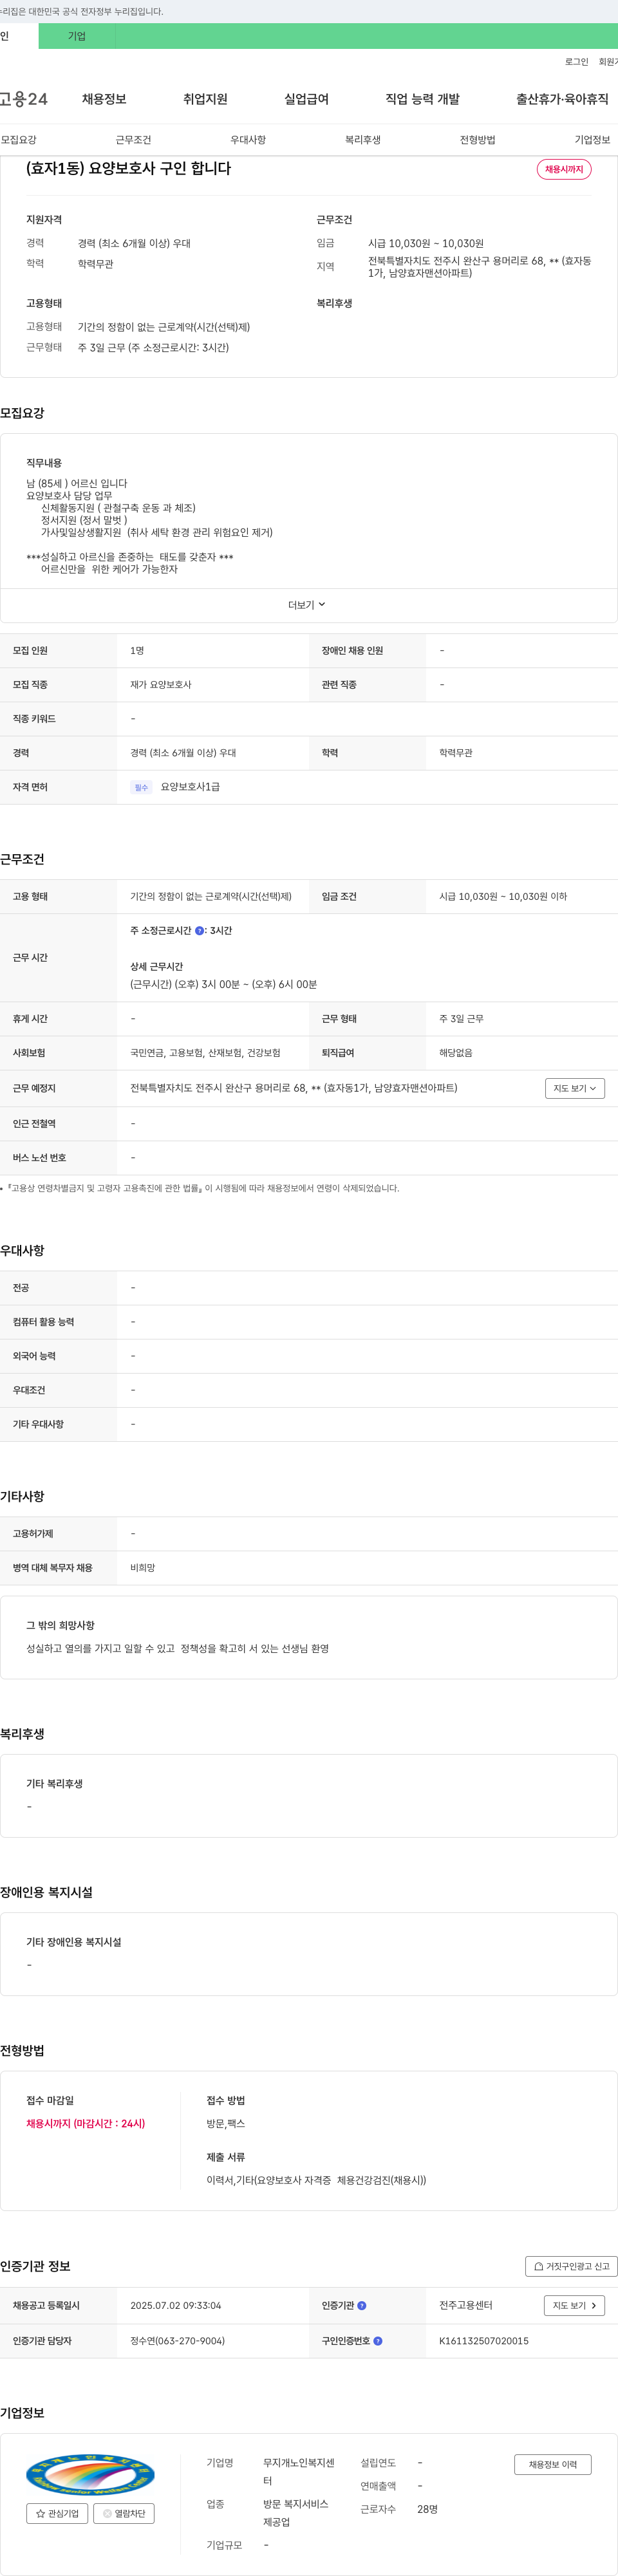The image size is (618, 2576).
Task: Click registration date 2025.07.02 09:33:04
Action: pos(176,2306)
